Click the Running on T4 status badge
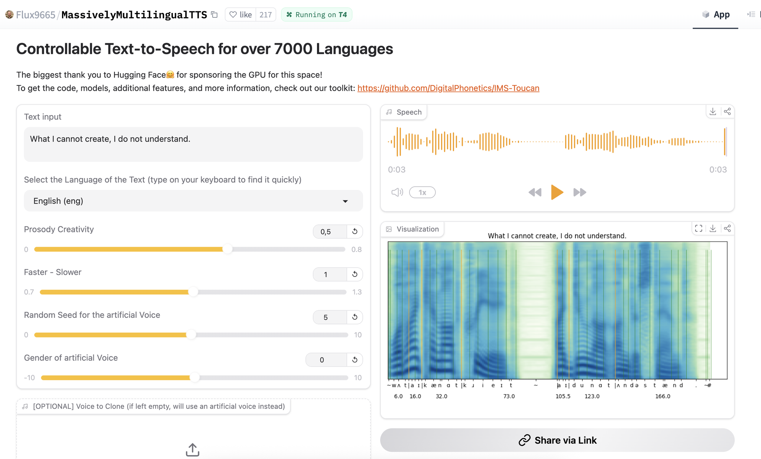The width and height of the screenshot is (761, 459). pyautogui.click(x=317, y=14)
